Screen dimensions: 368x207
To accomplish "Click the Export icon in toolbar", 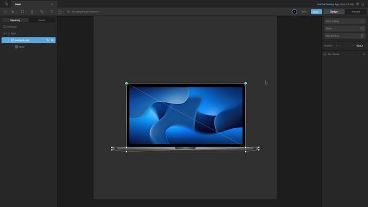I will 60,11.
